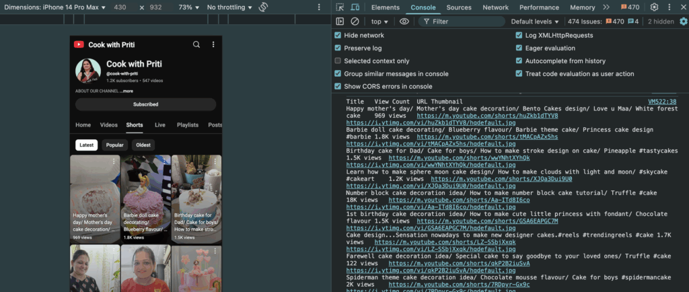Viewport: 689px width, 292px height.
Task: Switch to Network tab
Action: pos(495,7)
